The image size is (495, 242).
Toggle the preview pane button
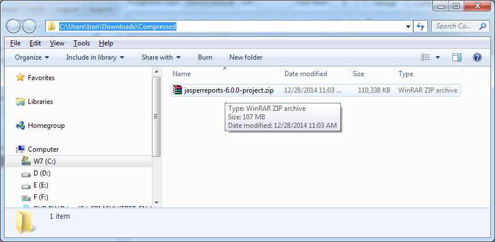[x=457, y=57]
